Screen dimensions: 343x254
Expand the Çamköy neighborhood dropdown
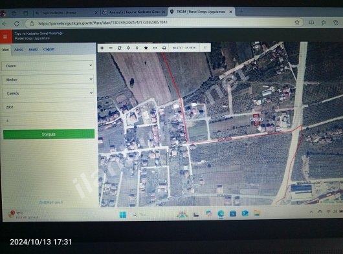coord(48,93)
